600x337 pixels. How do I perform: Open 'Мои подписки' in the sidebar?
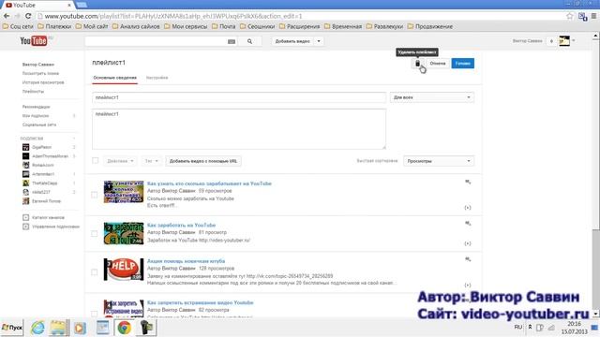(36, 116)
